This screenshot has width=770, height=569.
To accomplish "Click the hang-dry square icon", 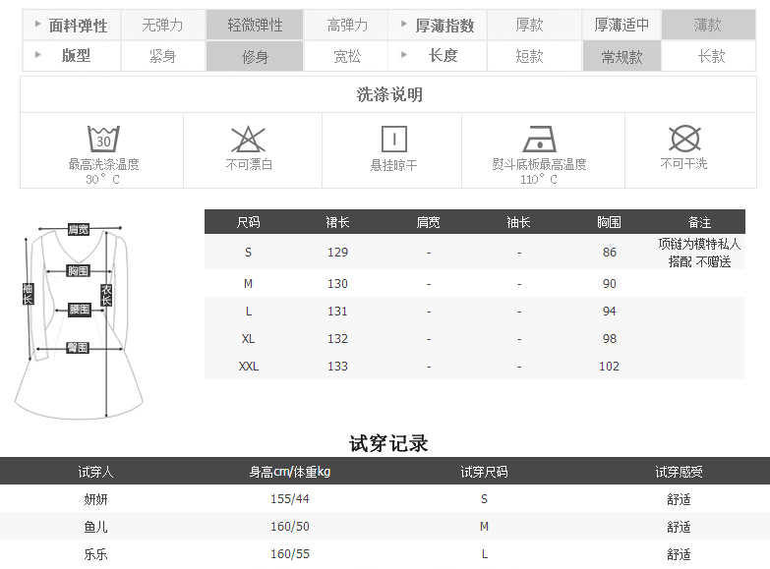I will (393, 139).
